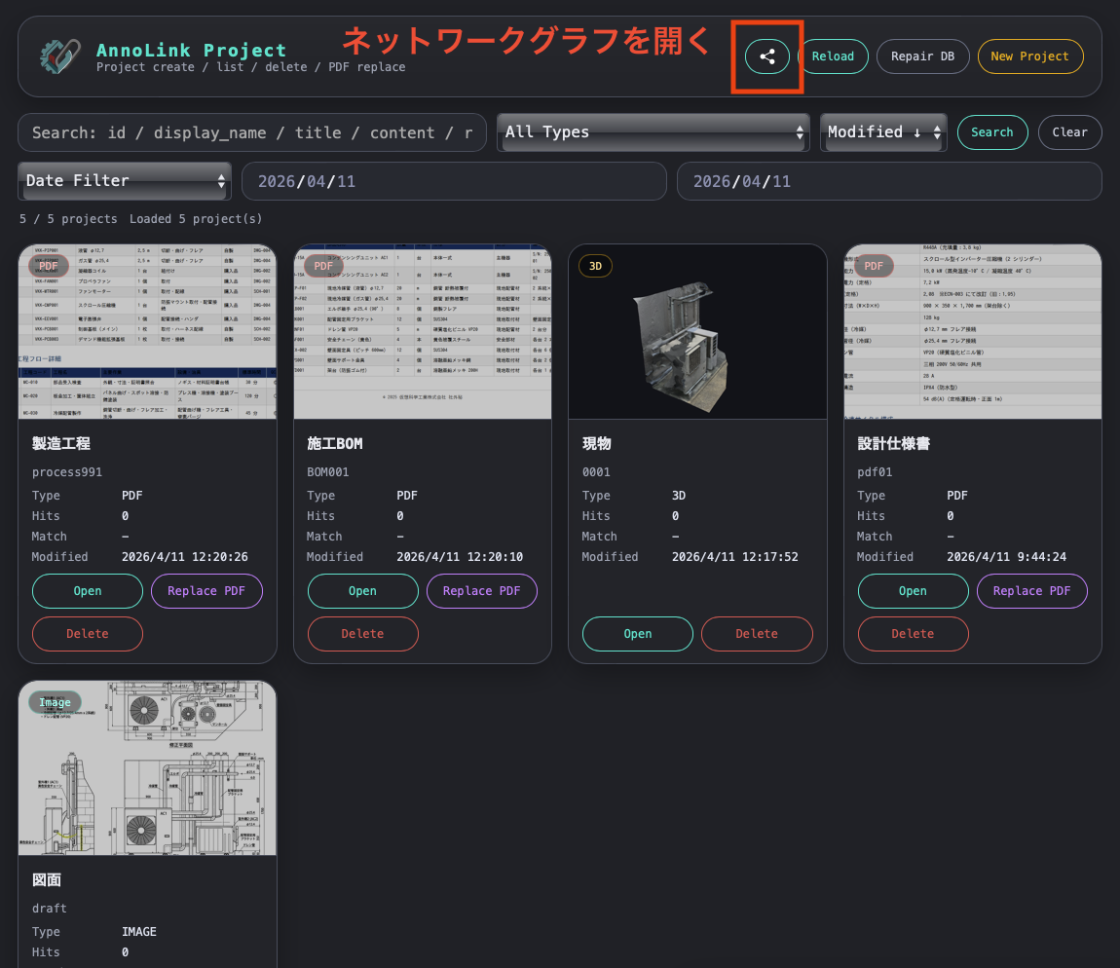
Task: Focus the search input field
Action: tap(253, 131)
